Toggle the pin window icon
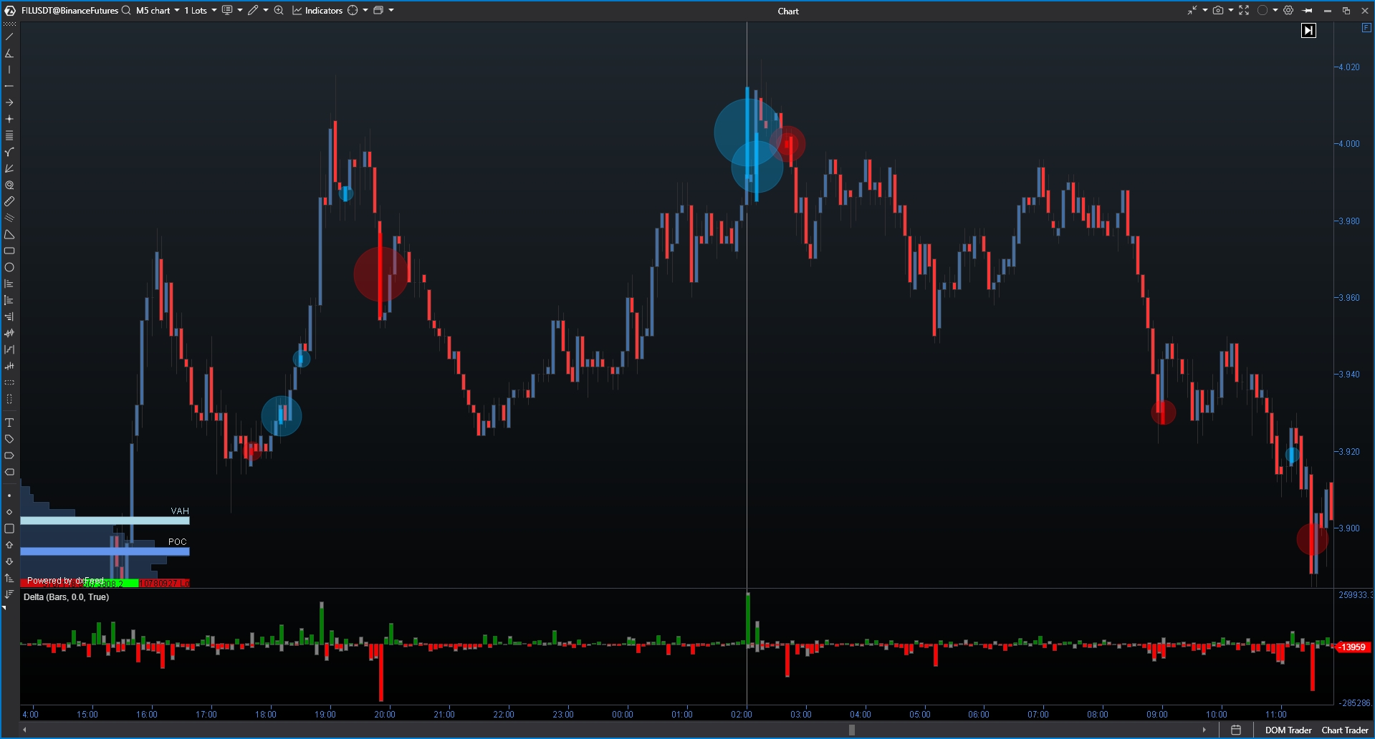Image resolution: width=1375 pixels, height=739 pixels. click(1308, 11)
